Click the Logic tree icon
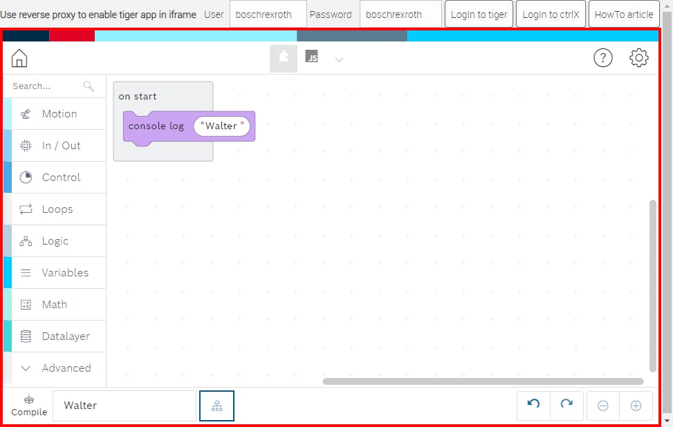 coord(26,241)
